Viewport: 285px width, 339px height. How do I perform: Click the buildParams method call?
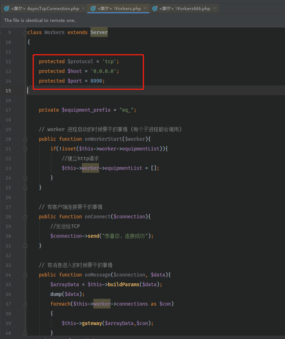123,284
